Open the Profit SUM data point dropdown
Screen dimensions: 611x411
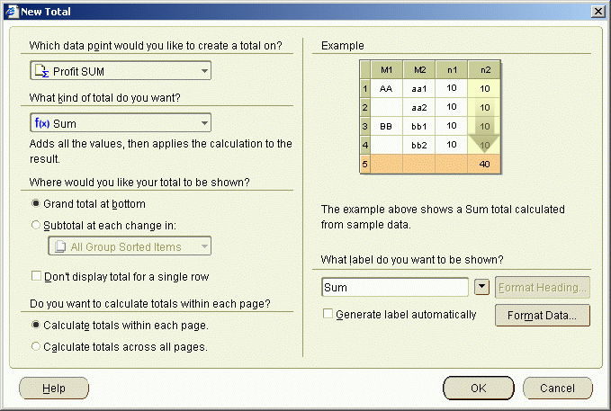121,71
